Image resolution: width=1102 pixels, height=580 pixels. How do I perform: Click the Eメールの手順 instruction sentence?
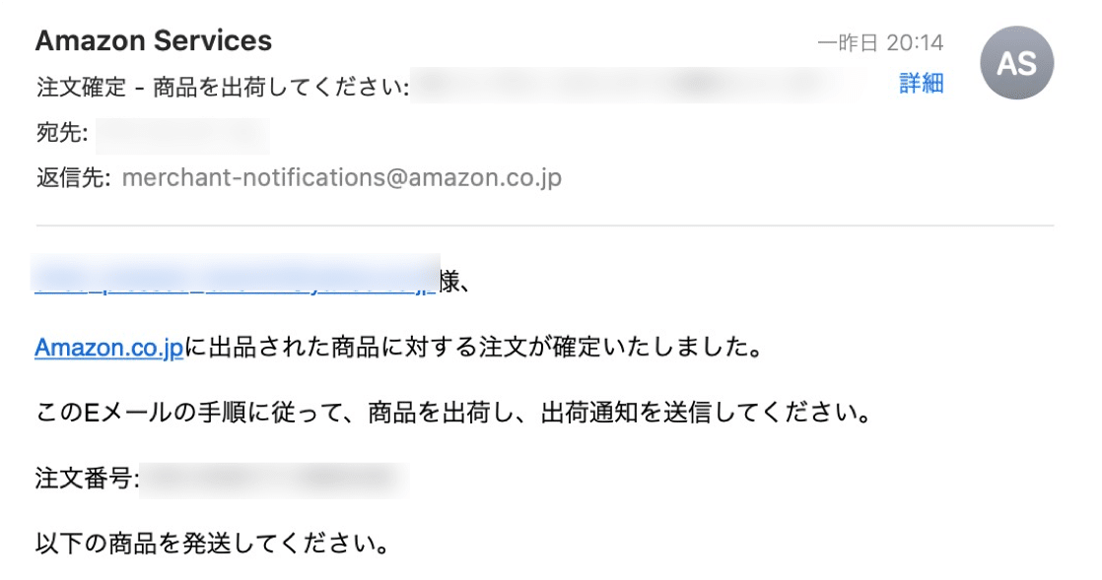click(x=453, y=413)
